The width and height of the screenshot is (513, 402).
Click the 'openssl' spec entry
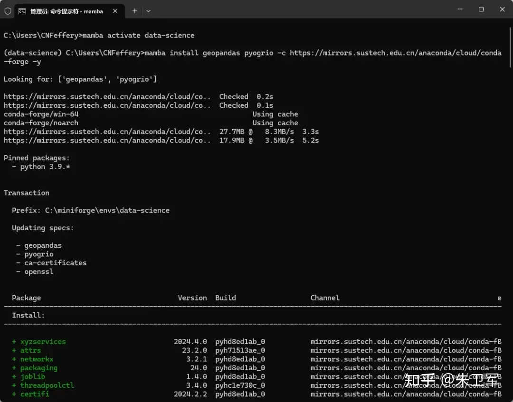[x=38, y=271]
